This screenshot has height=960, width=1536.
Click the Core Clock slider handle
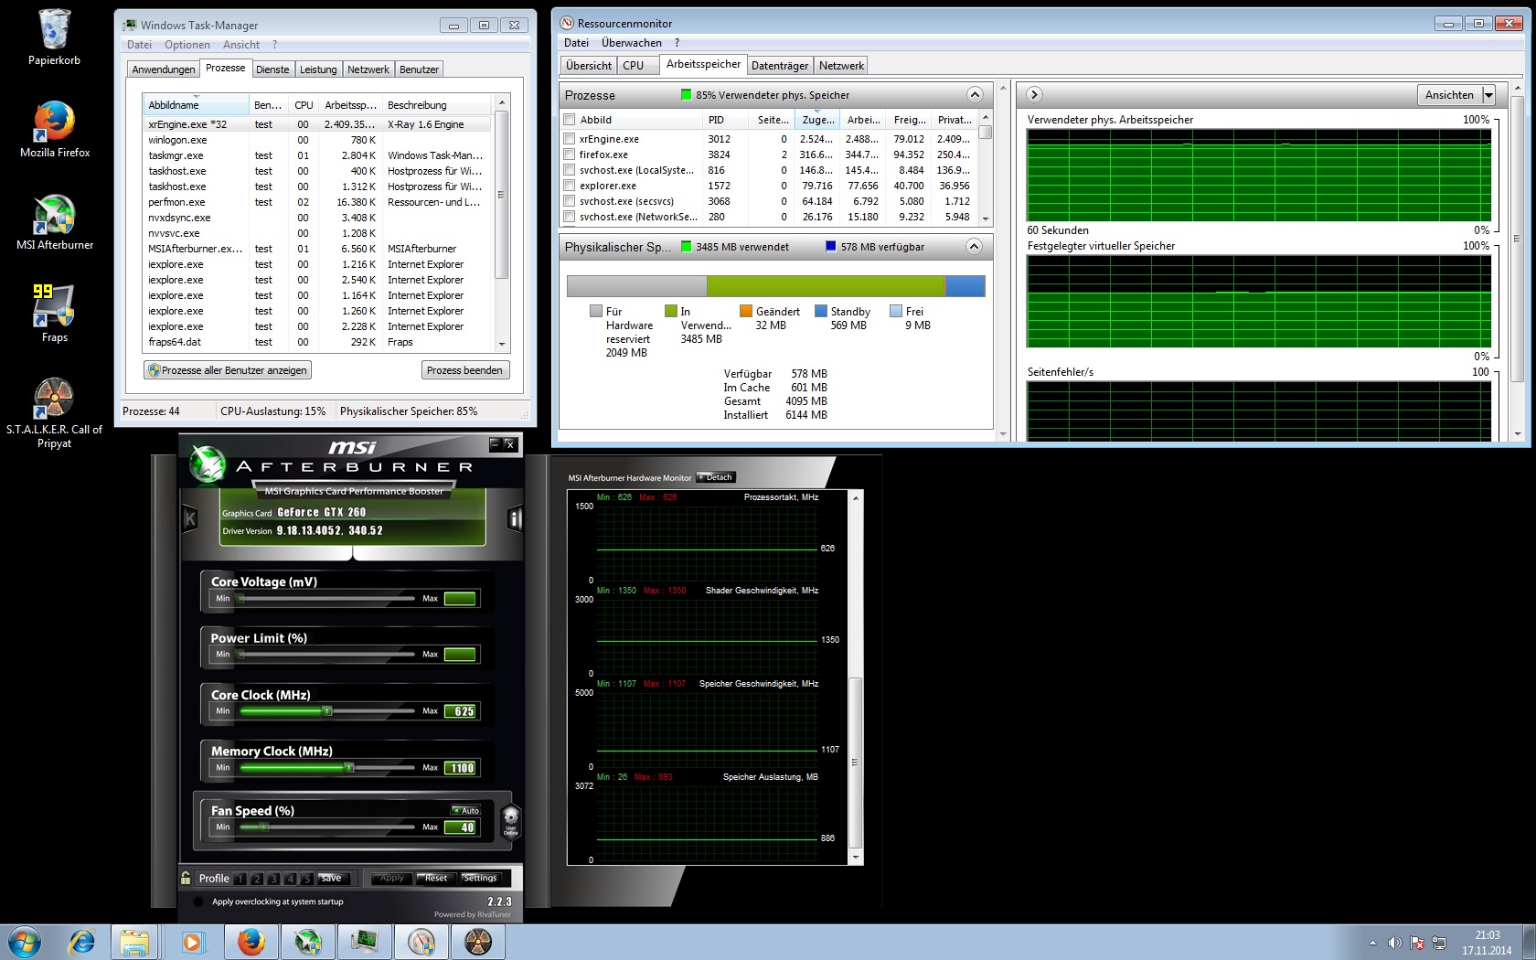[x=326, y=710]
